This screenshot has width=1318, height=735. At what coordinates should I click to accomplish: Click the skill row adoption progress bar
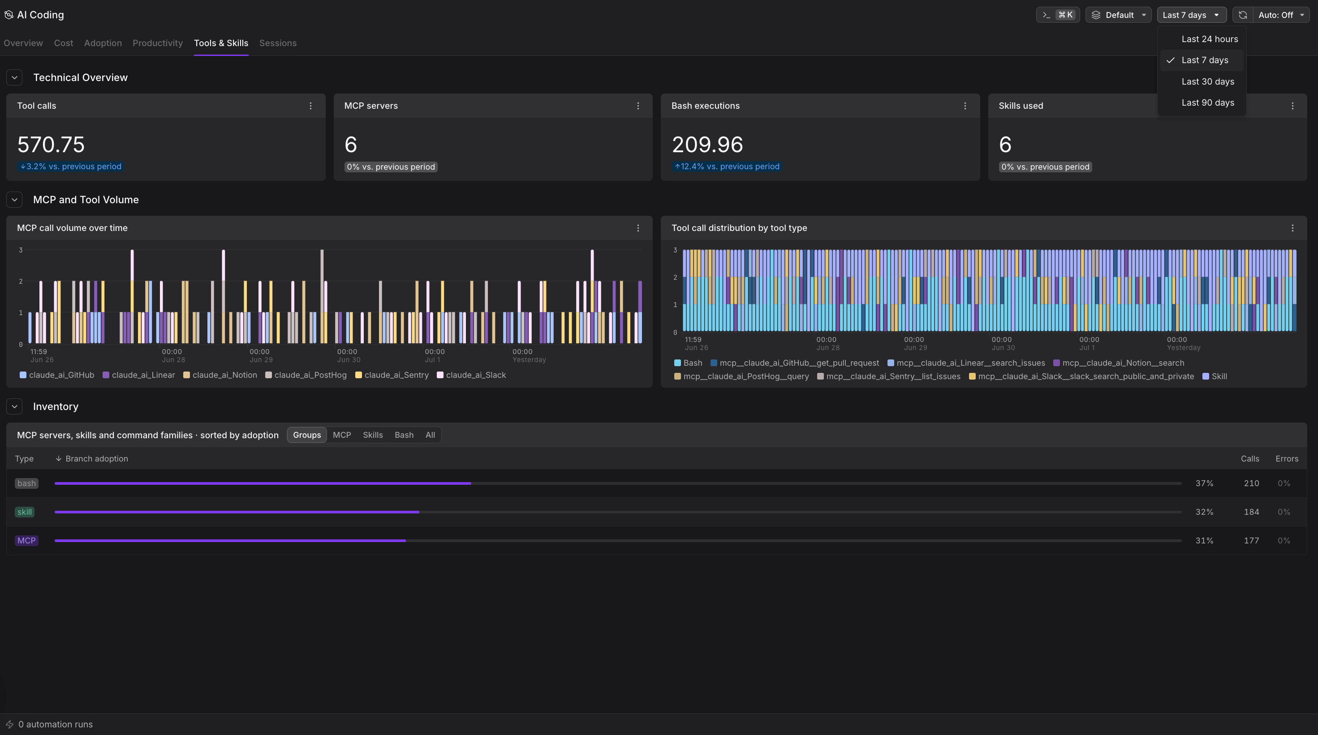tap(618, 512)
